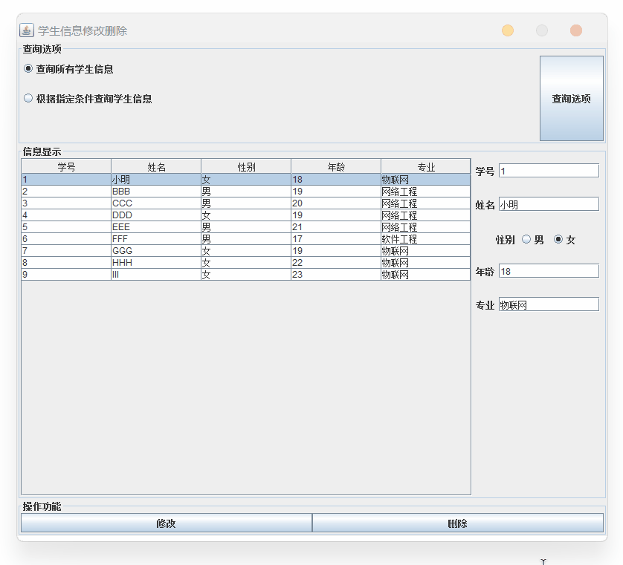Click the age cell 17 in FFF row

pyautogui.click(x=336, y=239)
